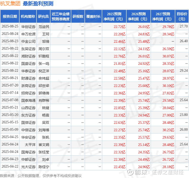The width and height of the screenshot is (189, 178).
Task: Click 国海证券 institution cell
Action: click(28, 152)
